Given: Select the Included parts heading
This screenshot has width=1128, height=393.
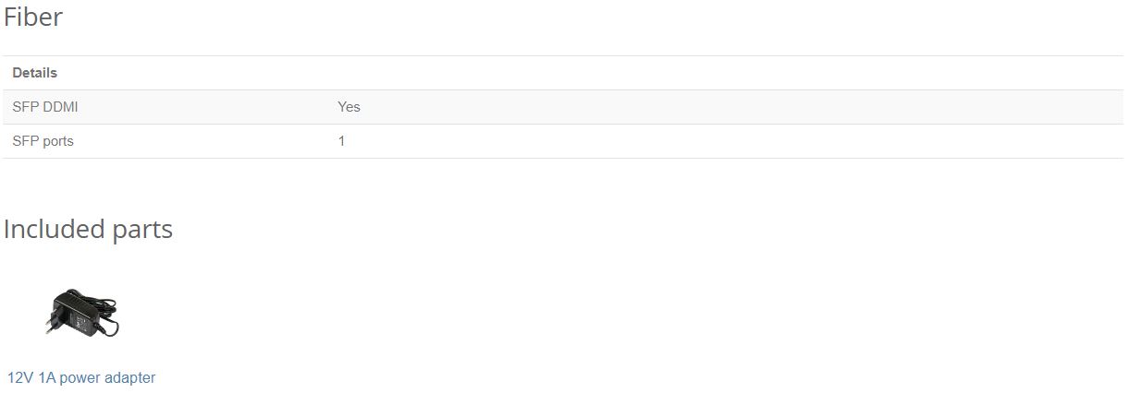Looking at the screenshot, I should 88,229.
